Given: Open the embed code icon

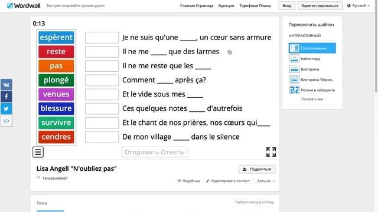Looking at the screenshot, I should pyautogui.click(x=6, y=121).
